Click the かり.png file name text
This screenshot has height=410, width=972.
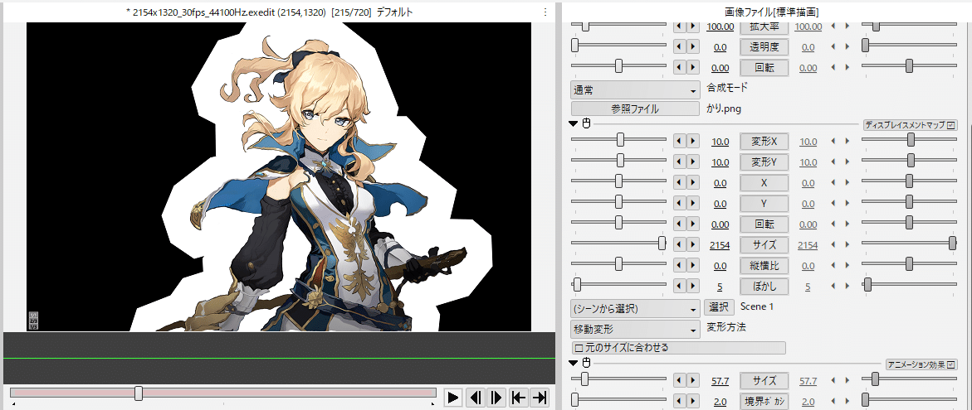coord(724,109)
